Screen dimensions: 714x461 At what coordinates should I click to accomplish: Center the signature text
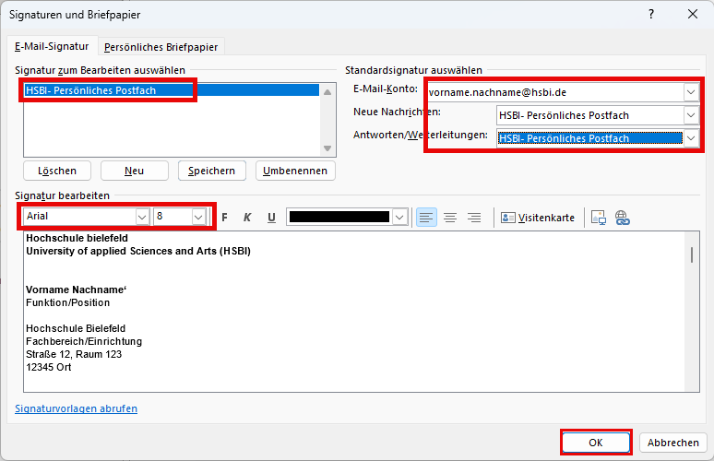pyautogui.click(x=450, y=218)
